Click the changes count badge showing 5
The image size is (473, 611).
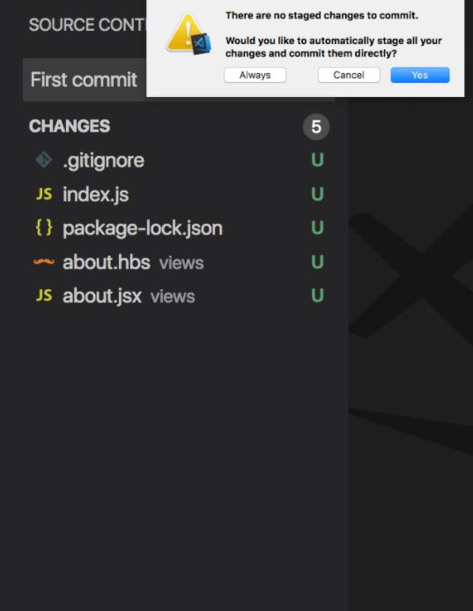[316, 127]
